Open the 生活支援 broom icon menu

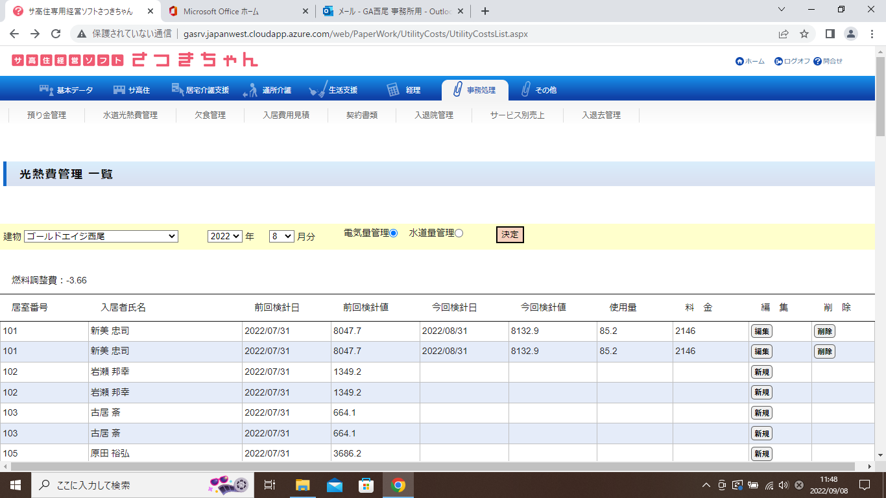click(318, 90)
